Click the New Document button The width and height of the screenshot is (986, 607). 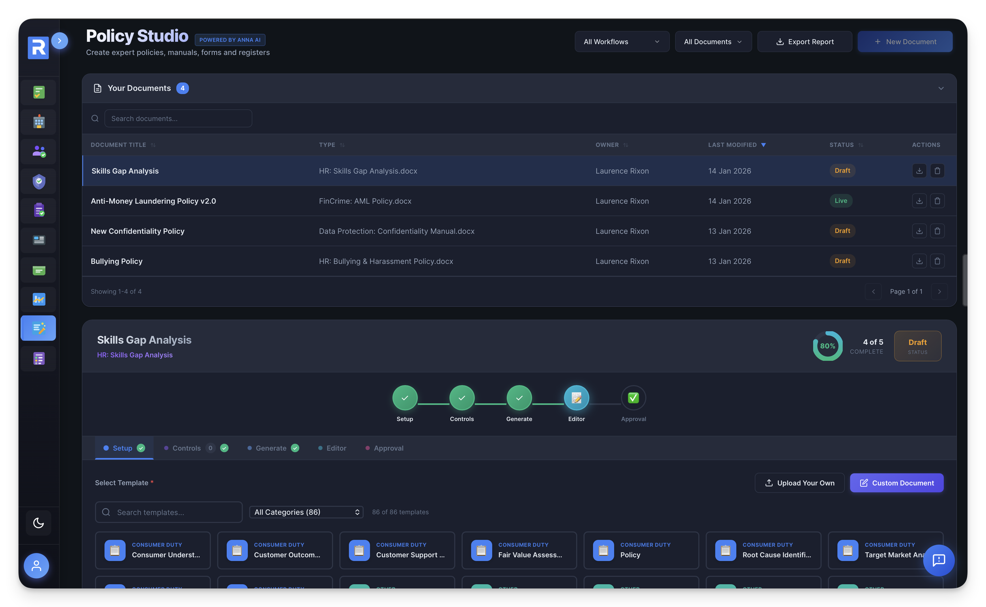click(905, 41)
